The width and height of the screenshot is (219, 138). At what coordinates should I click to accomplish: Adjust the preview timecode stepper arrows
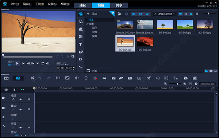pyautogui.click(x=74, y=68)
